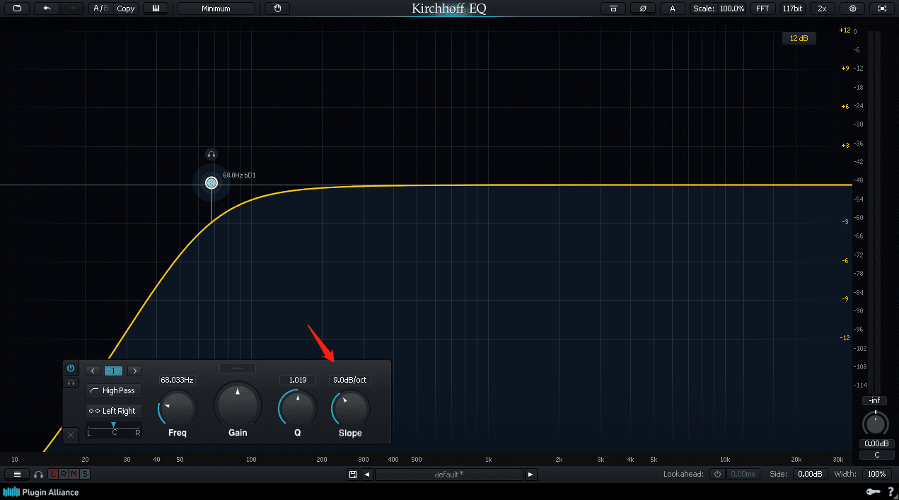Toggle the A auto-gain button
899x500 pixels.
(673, 8)
